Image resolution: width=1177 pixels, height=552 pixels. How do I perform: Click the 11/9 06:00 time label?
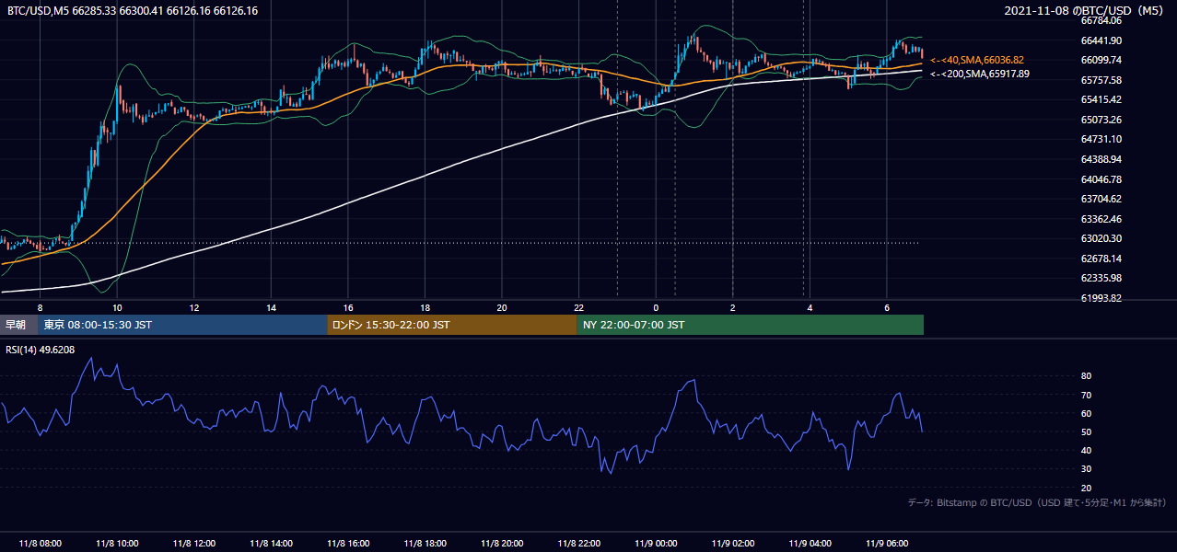click(887, 543)
